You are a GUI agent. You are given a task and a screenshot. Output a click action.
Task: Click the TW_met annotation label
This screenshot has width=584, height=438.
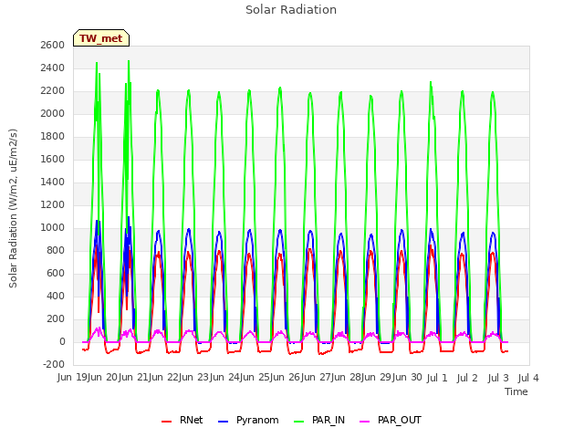coord(101,38)
